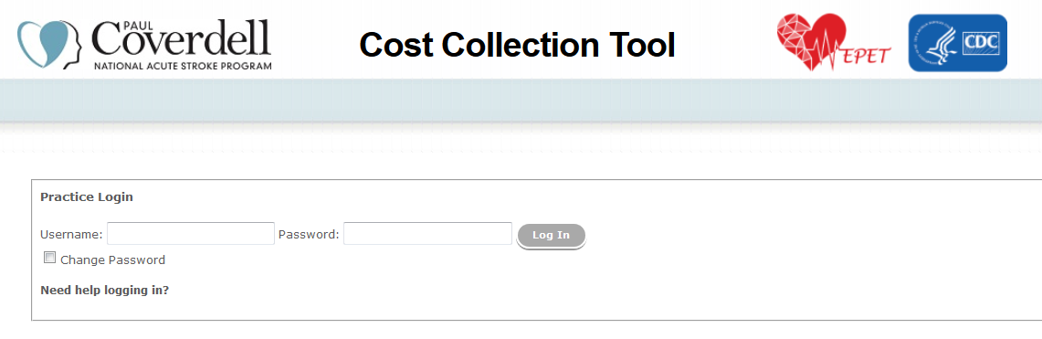
Task: Click the Change Password label text
Action: (113, 260)
